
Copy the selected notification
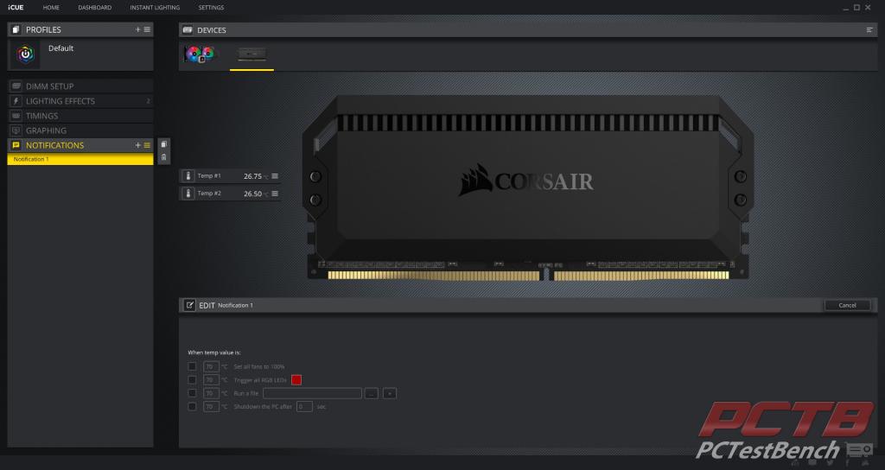coord(163,144)
